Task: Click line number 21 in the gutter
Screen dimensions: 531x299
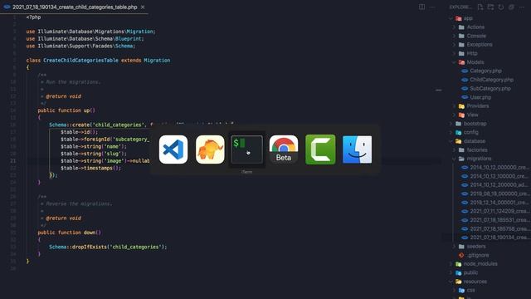Action: pos(13,160)
